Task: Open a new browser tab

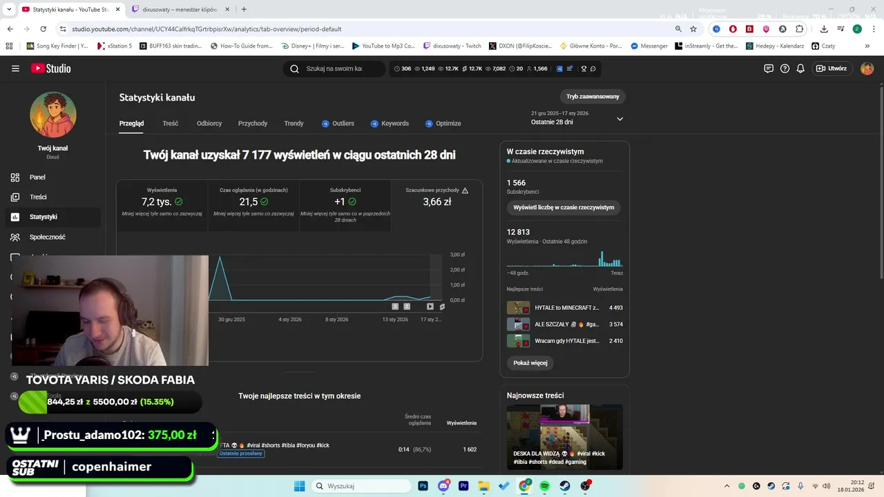Action: pos(244,10)
